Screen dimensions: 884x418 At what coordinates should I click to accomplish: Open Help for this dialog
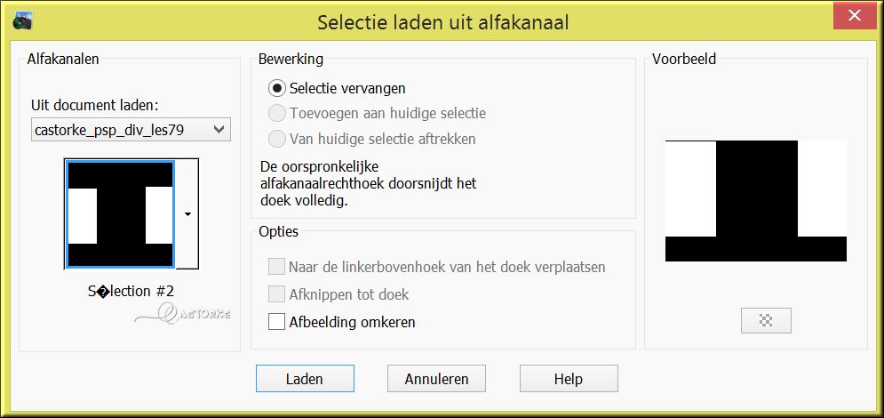(x=569, y=379)
